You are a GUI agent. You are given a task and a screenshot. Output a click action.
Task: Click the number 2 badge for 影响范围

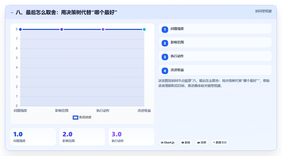coord(165,43)
